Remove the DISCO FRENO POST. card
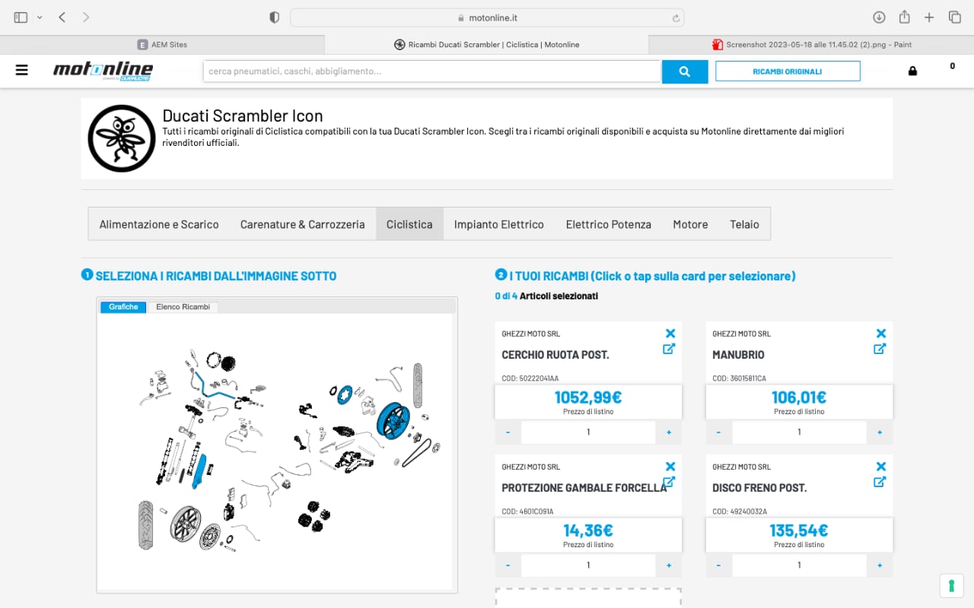This screenshot has width=974, height=608. point(880,467)
